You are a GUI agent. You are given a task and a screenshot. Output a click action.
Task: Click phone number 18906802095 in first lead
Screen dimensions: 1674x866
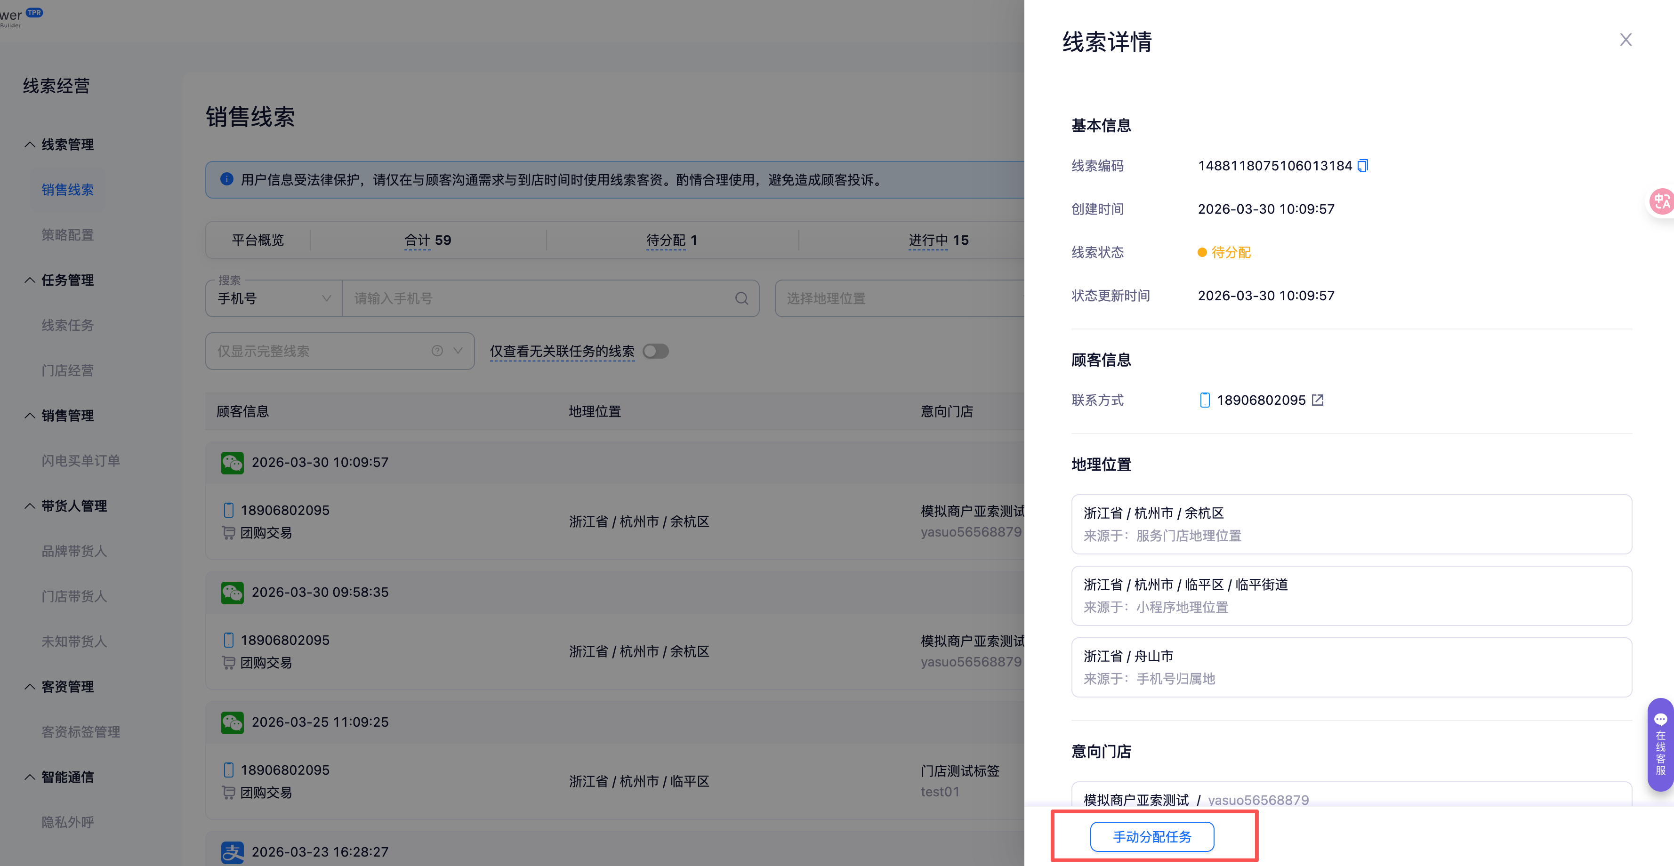tap(285, 511)
